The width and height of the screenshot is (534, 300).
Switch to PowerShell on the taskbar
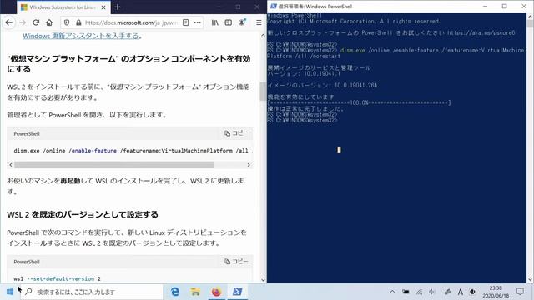tap(237, 292)
